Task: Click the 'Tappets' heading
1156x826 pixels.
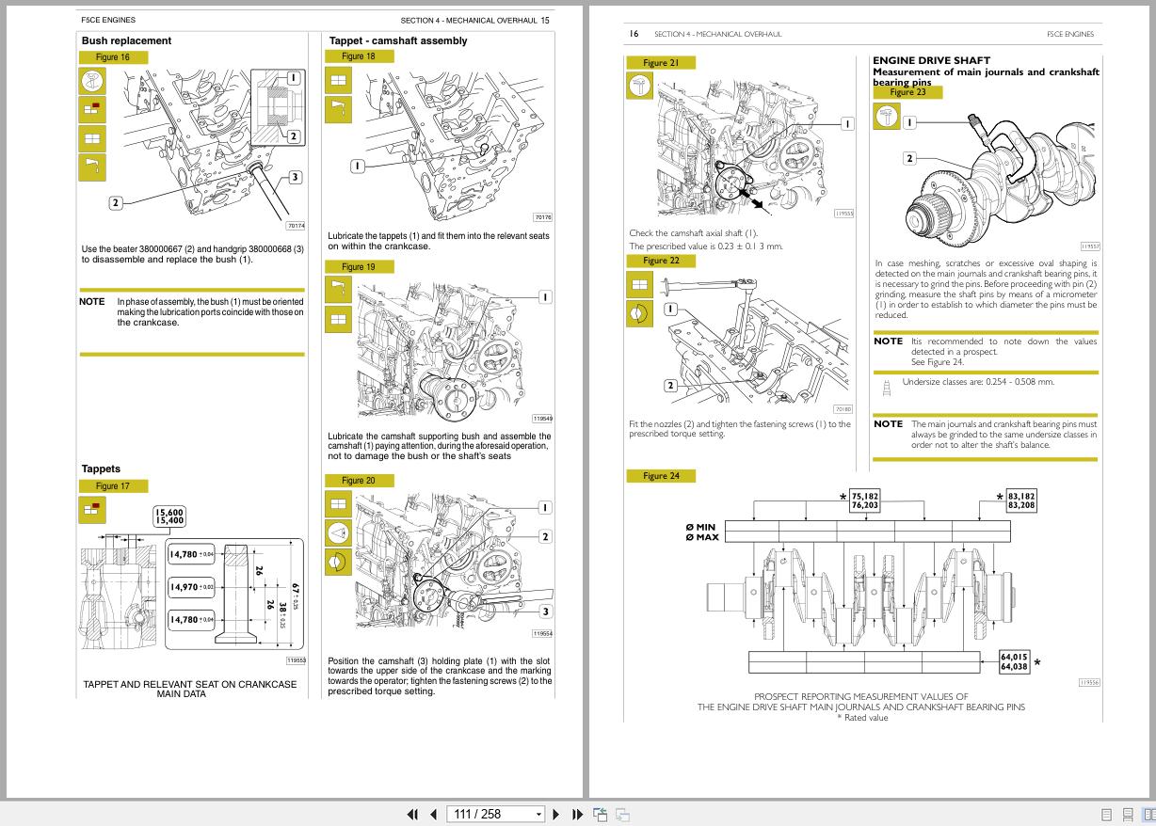Action: click(x=101, y=469)
